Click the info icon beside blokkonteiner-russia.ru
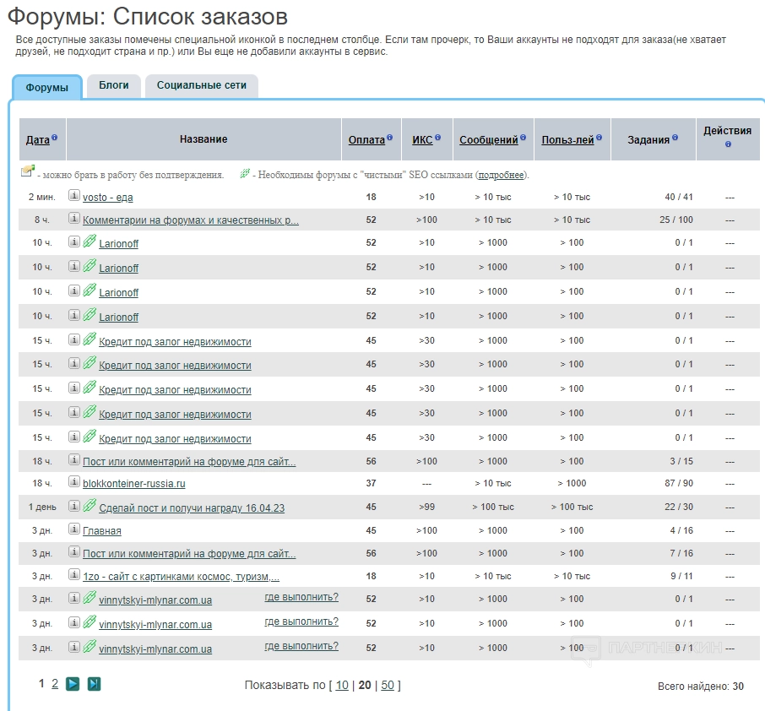765x711 pixels. pos(74,483)
